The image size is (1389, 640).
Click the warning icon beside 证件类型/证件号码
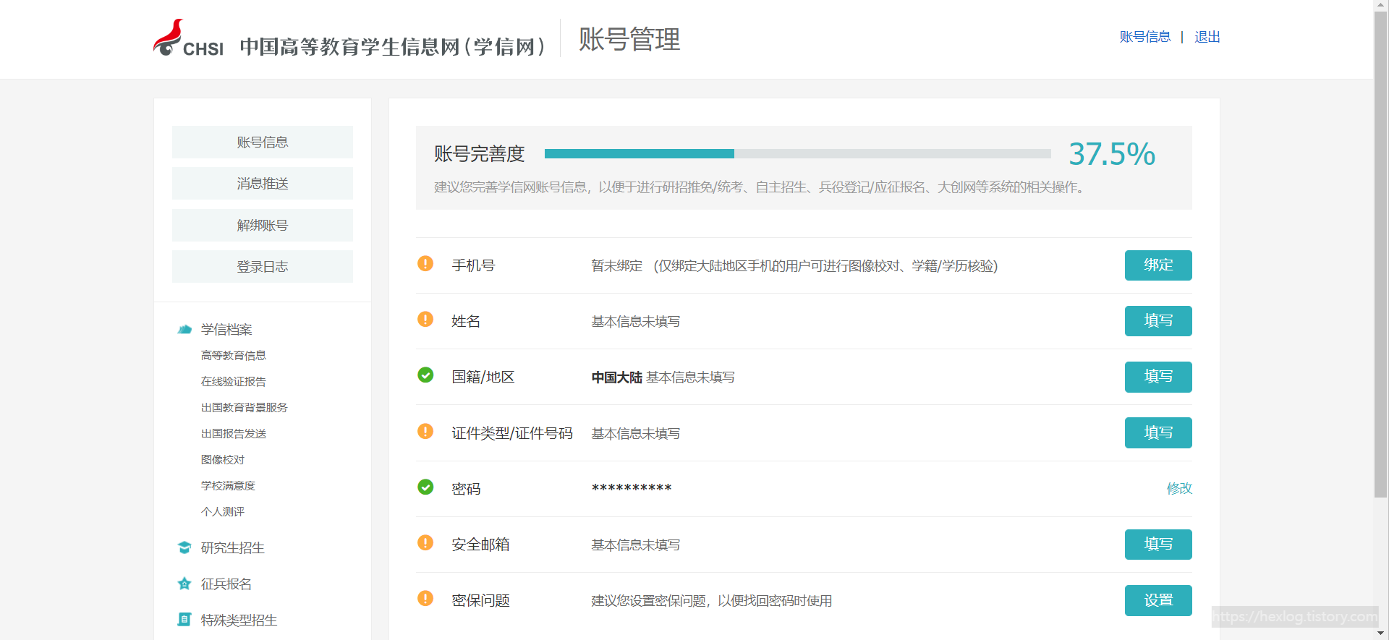[x=425, y=431]
